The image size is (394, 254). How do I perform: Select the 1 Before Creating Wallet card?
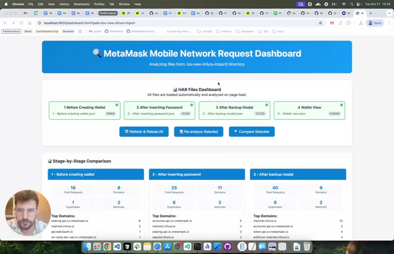tap(85, 110)
